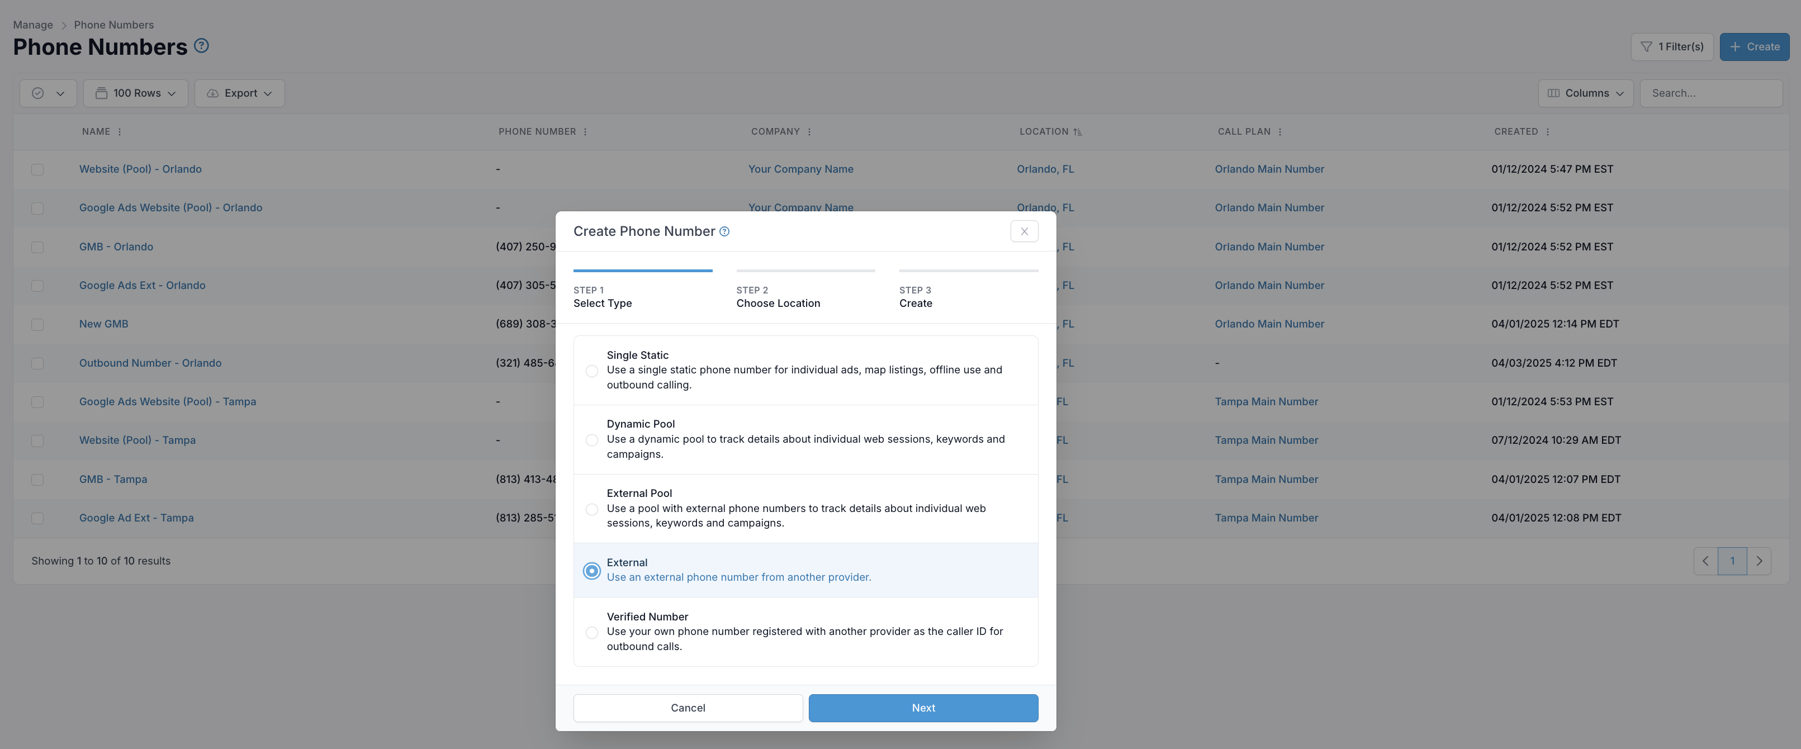Open Orlando Main Number plan, New GMB row
The width and height of the screenshot is (1801, 749).
(1269, 324)
